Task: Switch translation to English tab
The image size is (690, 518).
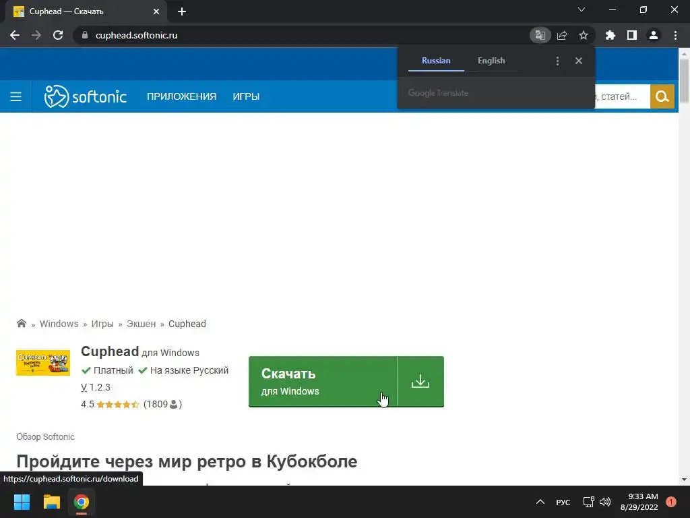Action: click(x=491, y=61)
